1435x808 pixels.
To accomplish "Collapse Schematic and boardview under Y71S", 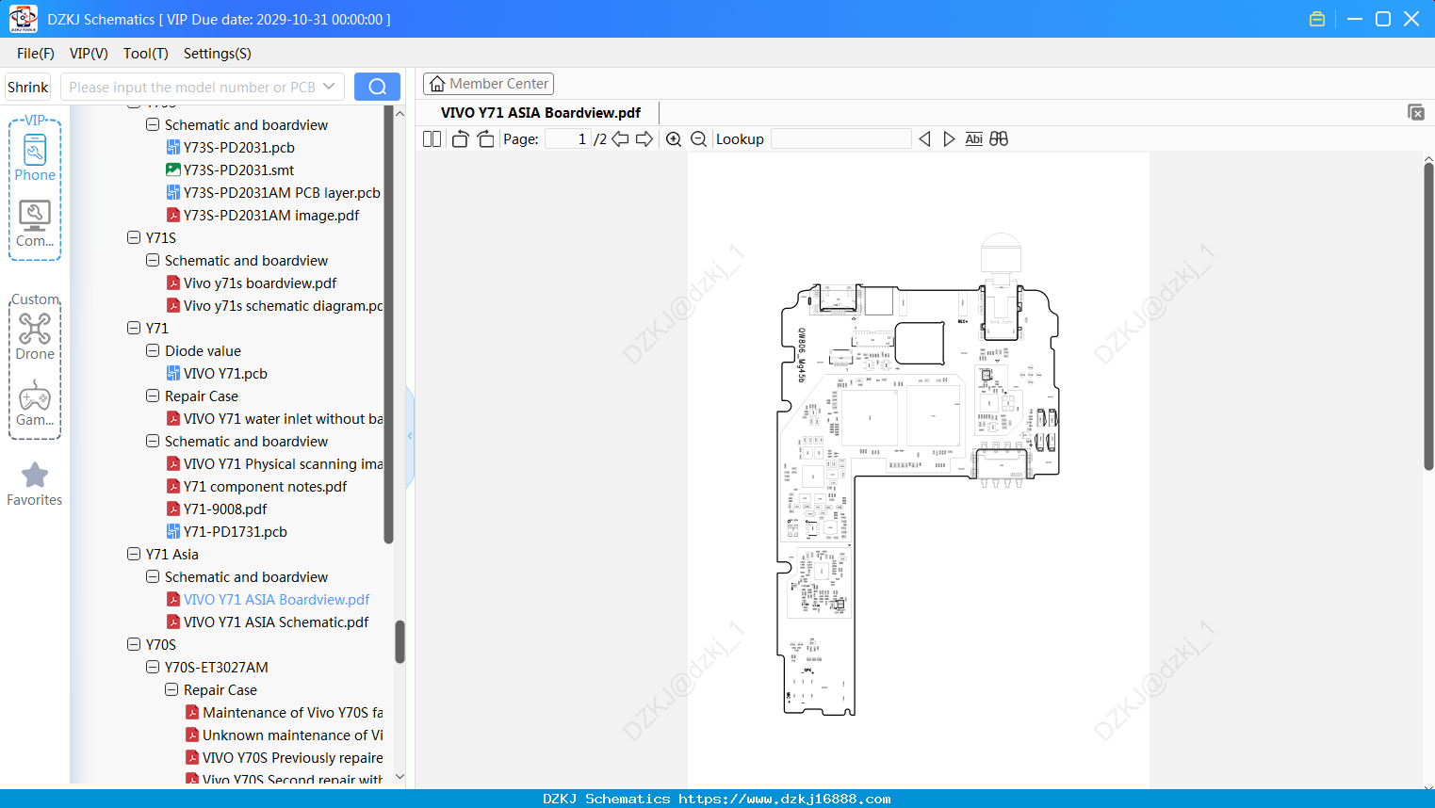I will [x=153, y=260].
